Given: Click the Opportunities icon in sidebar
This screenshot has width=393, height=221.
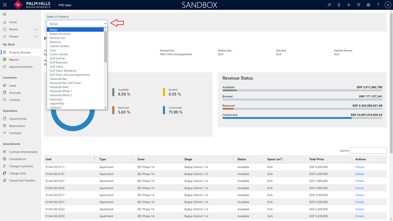Looking at the screenshot, I should click(x=4, y=119).
